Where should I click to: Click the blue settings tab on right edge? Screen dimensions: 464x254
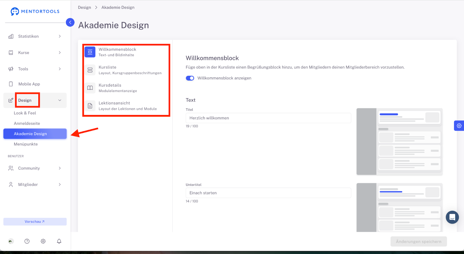pos(459,126)
